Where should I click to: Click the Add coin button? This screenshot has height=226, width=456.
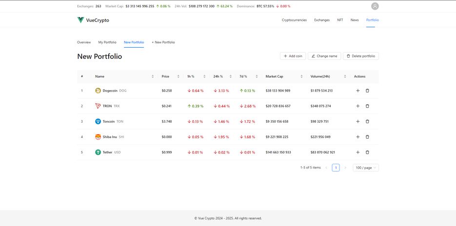[293, 56]
